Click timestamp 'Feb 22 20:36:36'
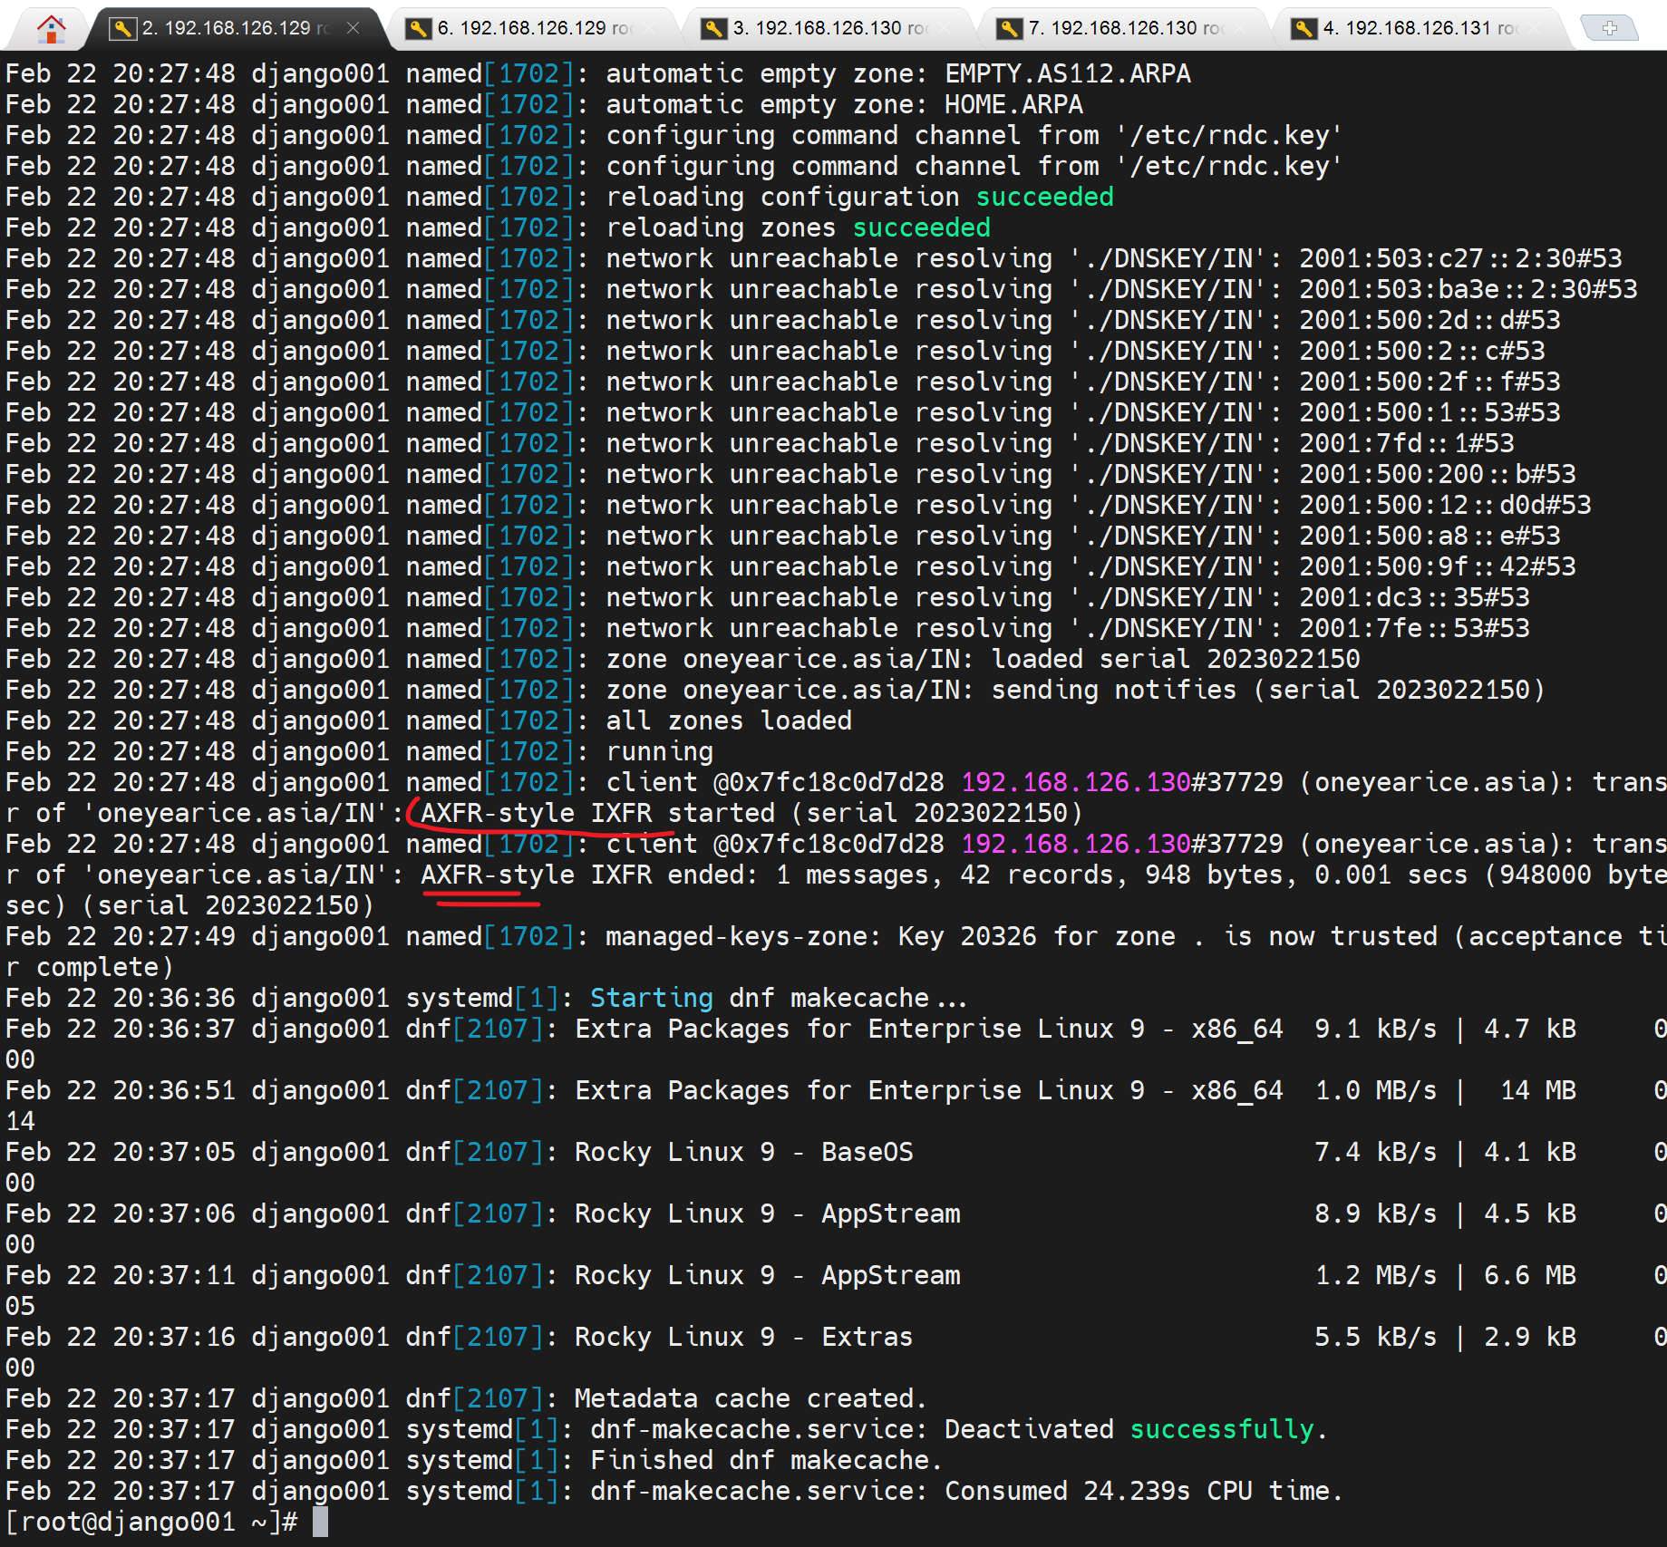This screenshot has height=1547, width=1667. pos(121,999)
